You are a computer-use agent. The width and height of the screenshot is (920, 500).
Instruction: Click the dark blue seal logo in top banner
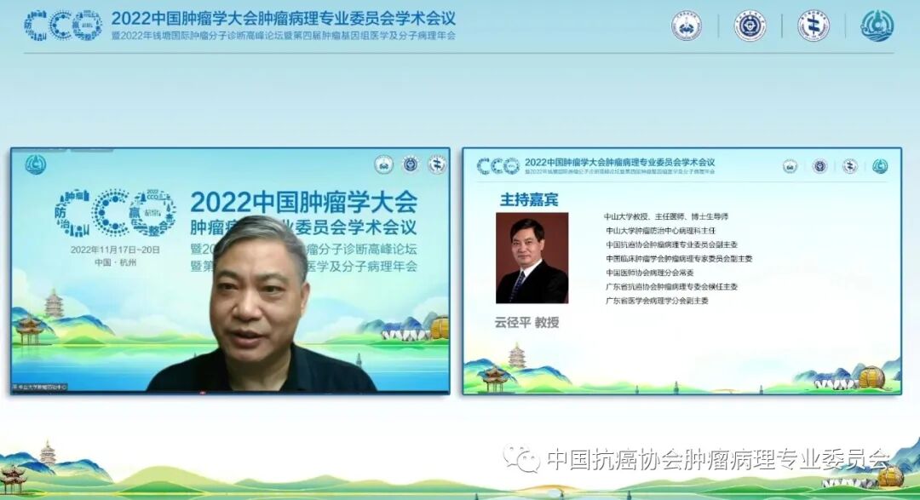coord(750,26)
